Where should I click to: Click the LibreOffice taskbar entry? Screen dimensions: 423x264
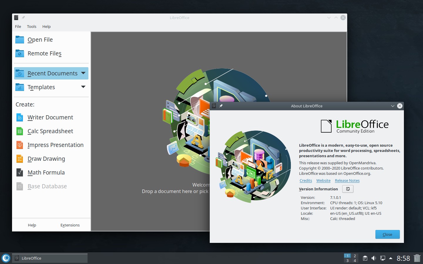click(50, 258)
